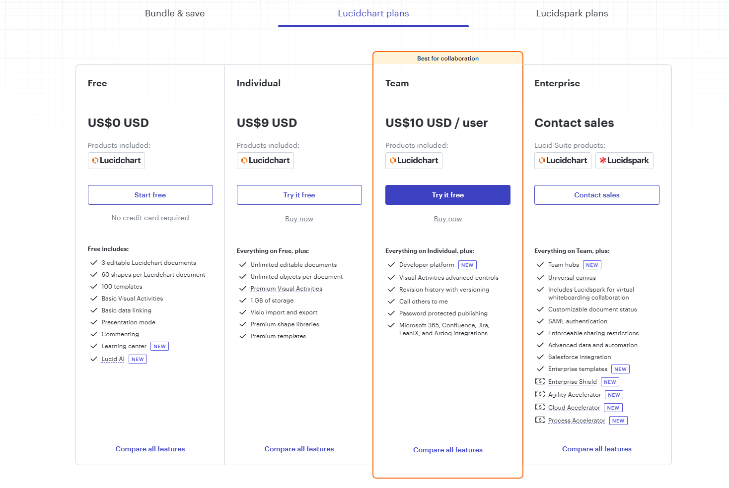Click the 'Call others to me' text
This screenshot has width=729, height=488.
(424, 302)
